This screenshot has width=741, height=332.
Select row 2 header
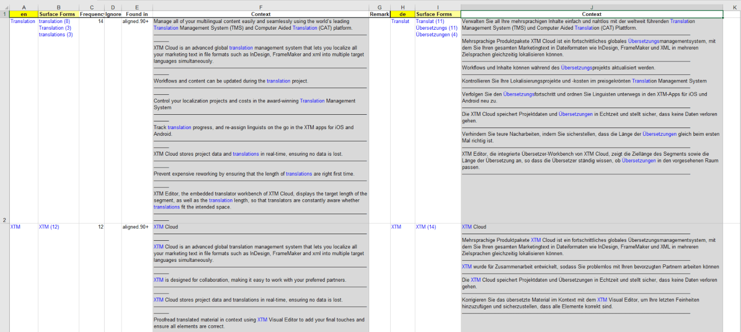[x=5, y=120]
